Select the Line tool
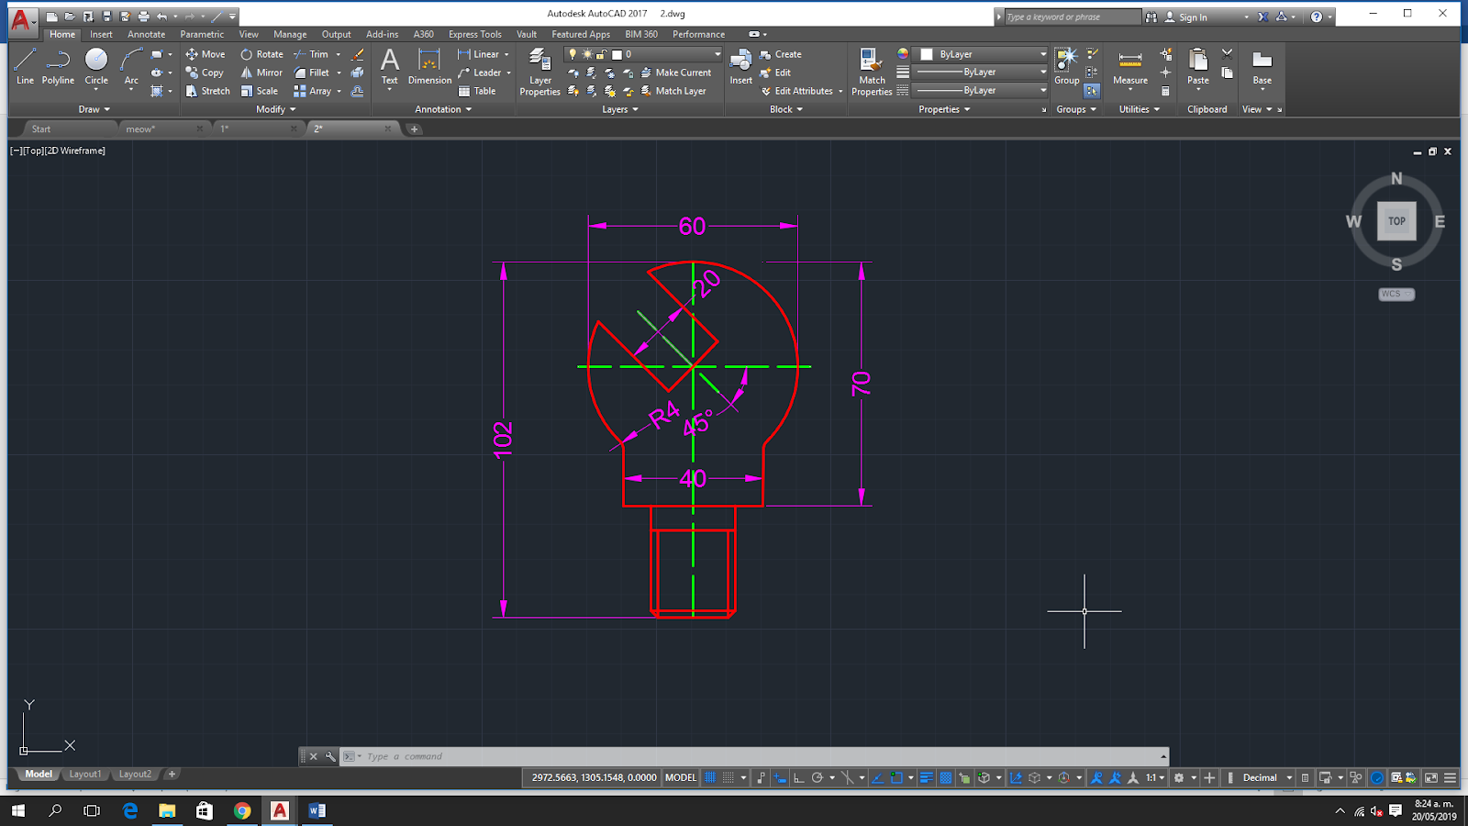 click(25, 61)
